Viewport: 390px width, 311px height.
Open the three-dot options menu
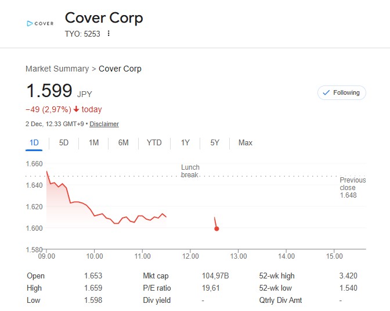[109, 33]
